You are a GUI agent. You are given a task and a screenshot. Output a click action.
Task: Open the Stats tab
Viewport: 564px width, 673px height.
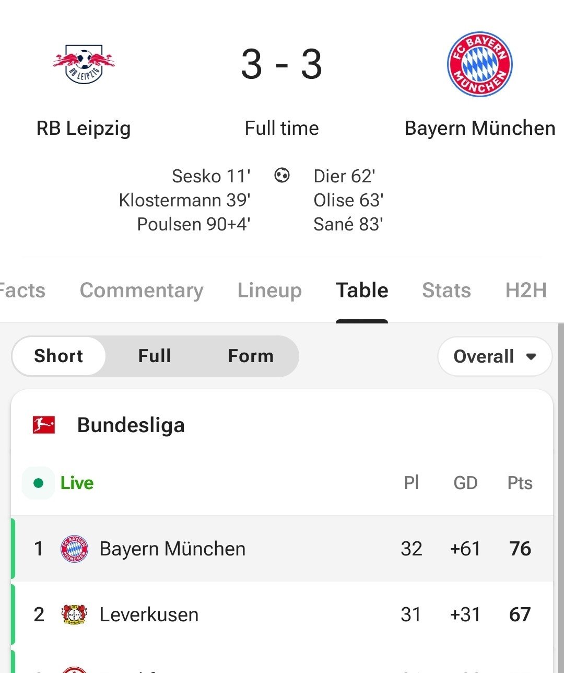click(x=446, y=291)
